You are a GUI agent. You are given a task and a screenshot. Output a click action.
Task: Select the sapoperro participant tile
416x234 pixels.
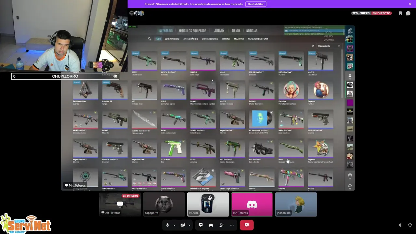(x=164, y=204)
